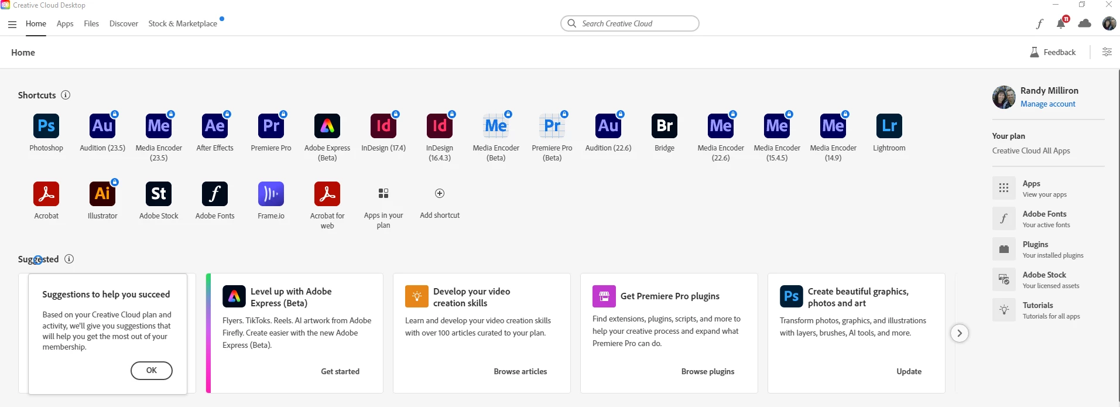Image resolution: width=1120 pixels, height=407 pixels.
Task: Click the Feedback button
Action: tap(1053, 52)
